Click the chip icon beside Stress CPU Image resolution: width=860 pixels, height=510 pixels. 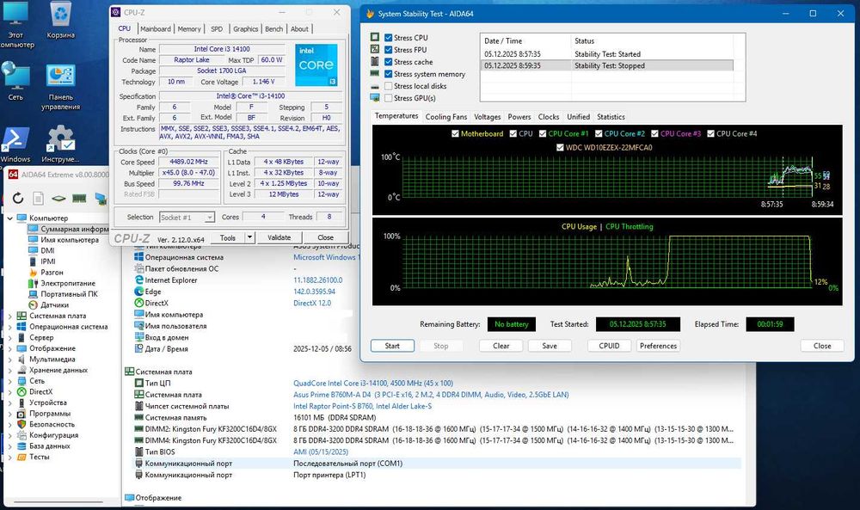click(375, 37)
